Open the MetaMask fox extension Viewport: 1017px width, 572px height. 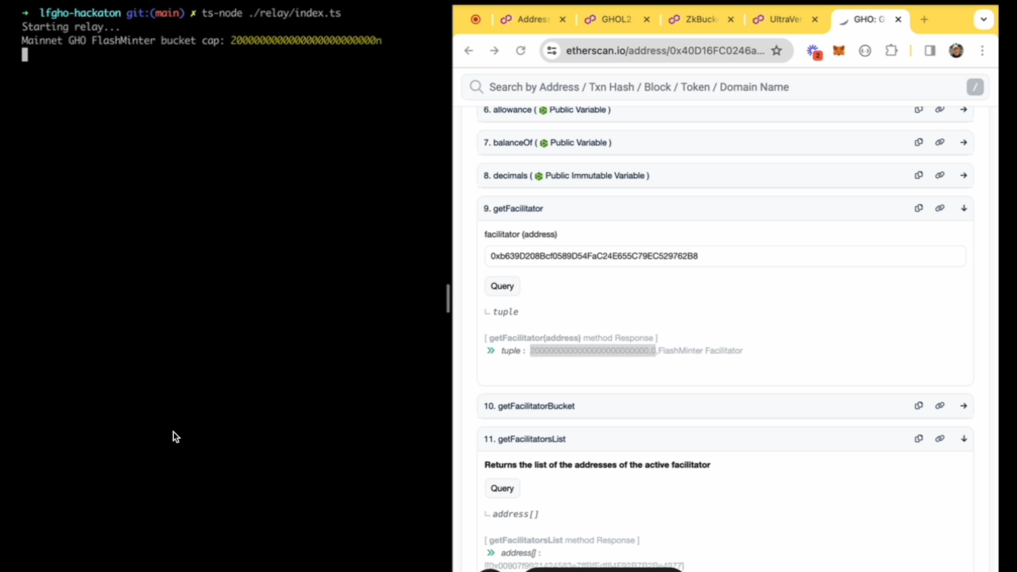[839, 51]
